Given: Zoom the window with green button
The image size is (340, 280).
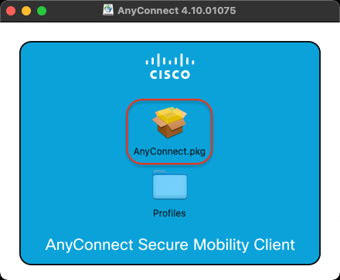Looking at the screenshot, I should [x=42, y=11].
